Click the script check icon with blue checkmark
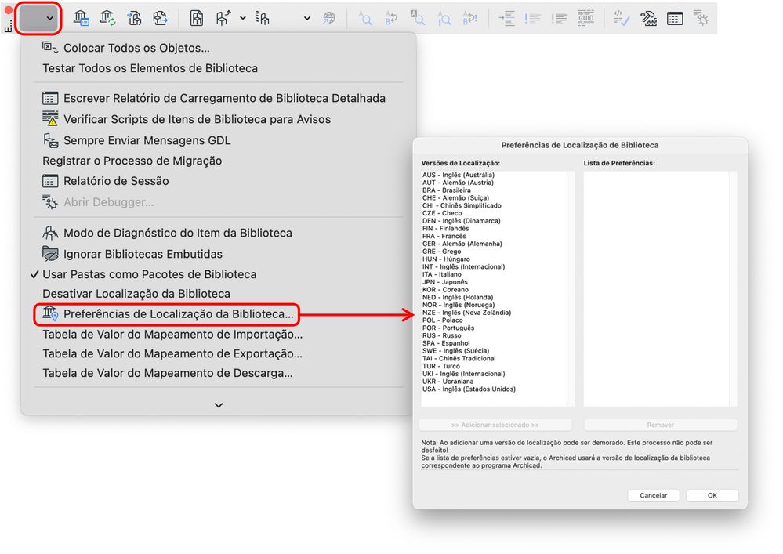The width and height of the screenshot is (783, 554). tap(622, 19)
